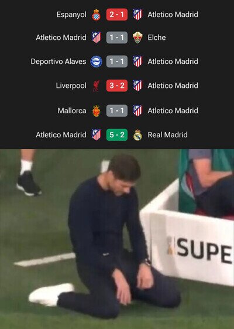Viewport: 234px width, 329px height.
Task: Select the Real Madrid team name
Action: pos(167,135)
